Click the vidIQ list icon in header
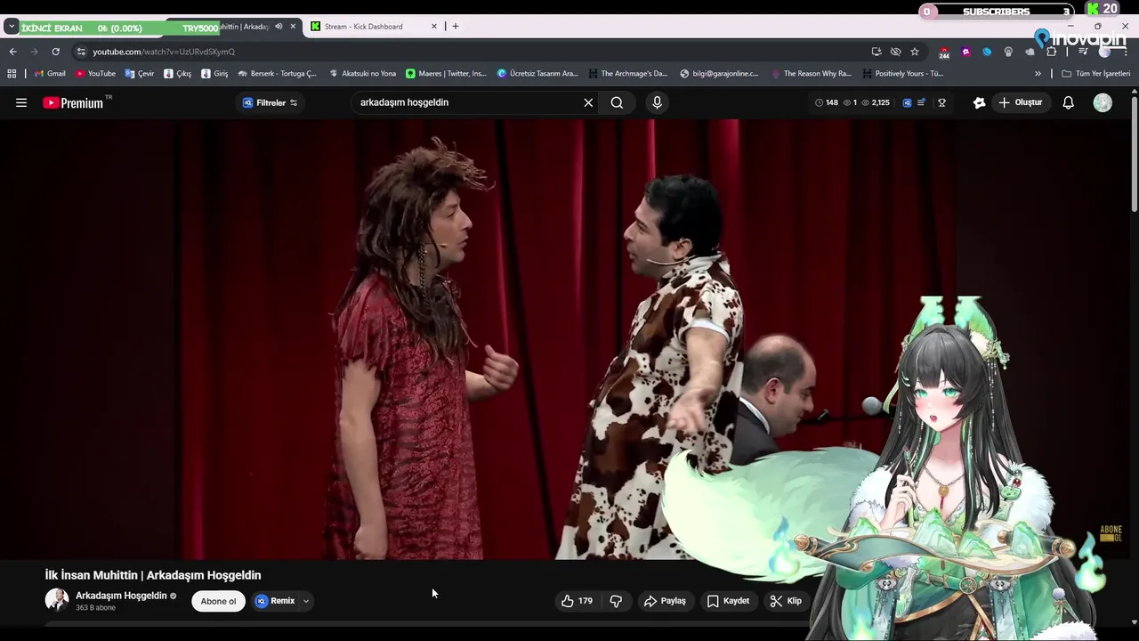 coord(921,102)
